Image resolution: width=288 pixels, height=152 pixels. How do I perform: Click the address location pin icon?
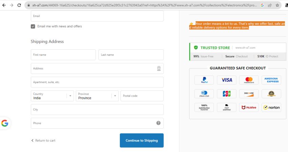tap(159, 69)
